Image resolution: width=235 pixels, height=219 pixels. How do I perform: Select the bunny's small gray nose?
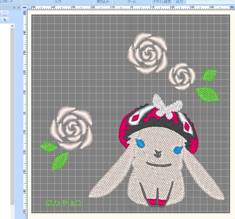coord(158,154)
